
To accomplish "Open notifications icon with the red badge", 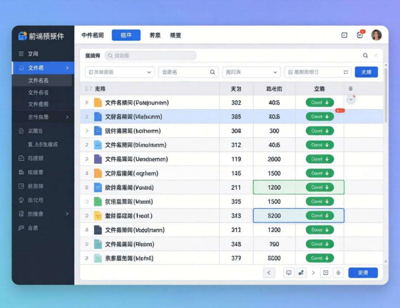I will click(x=360, y=34).
